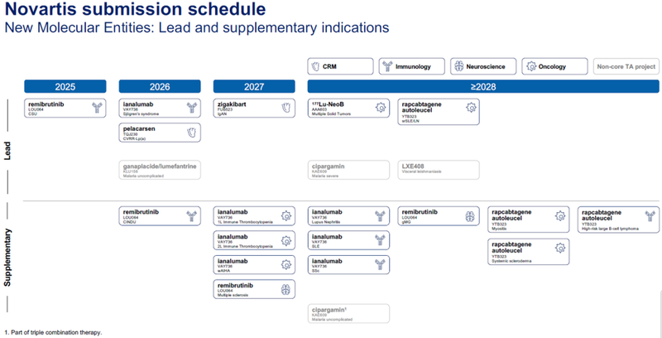Open the ianalumab Lupus Nephritis card
Screen dimensions: 662x338
(348, 215)
